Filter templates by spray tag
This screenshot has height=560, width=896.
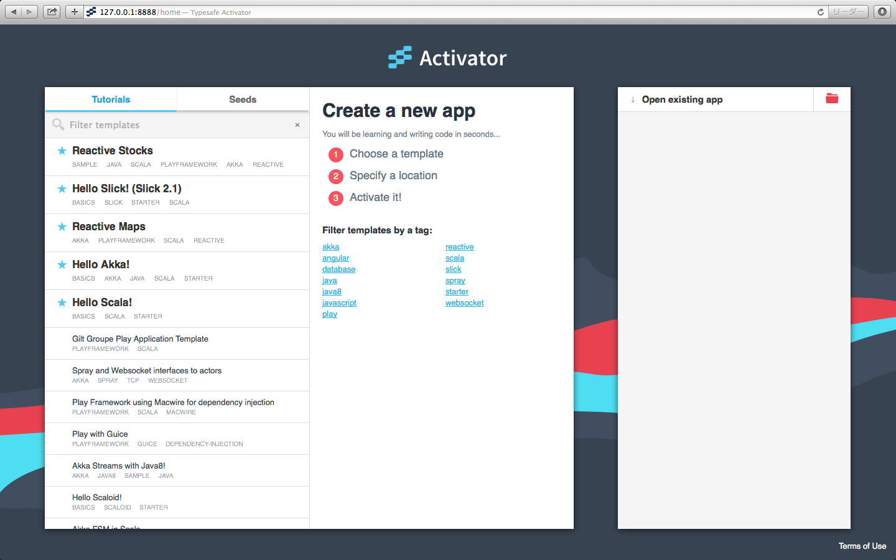tap(455, 281)
